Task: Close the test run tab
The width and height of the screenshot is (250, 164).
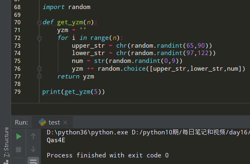Action: pos(65,122)
